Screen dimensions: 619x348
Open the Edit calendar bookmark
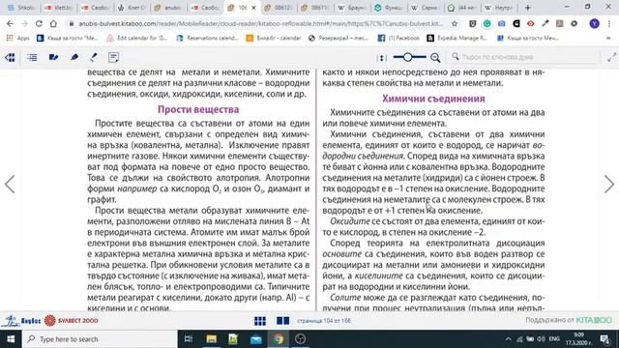(137, 39)
